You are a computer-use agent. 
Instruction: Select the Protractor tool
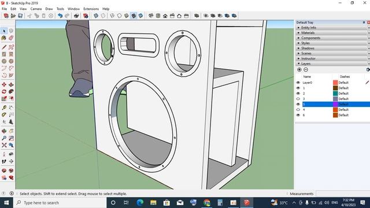point(4,114)
